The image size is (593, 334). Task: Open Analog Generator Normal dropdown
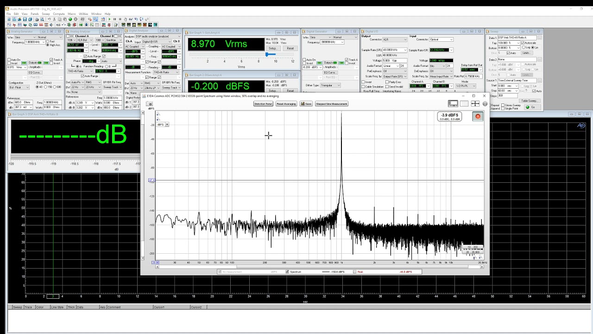[50, 37]
